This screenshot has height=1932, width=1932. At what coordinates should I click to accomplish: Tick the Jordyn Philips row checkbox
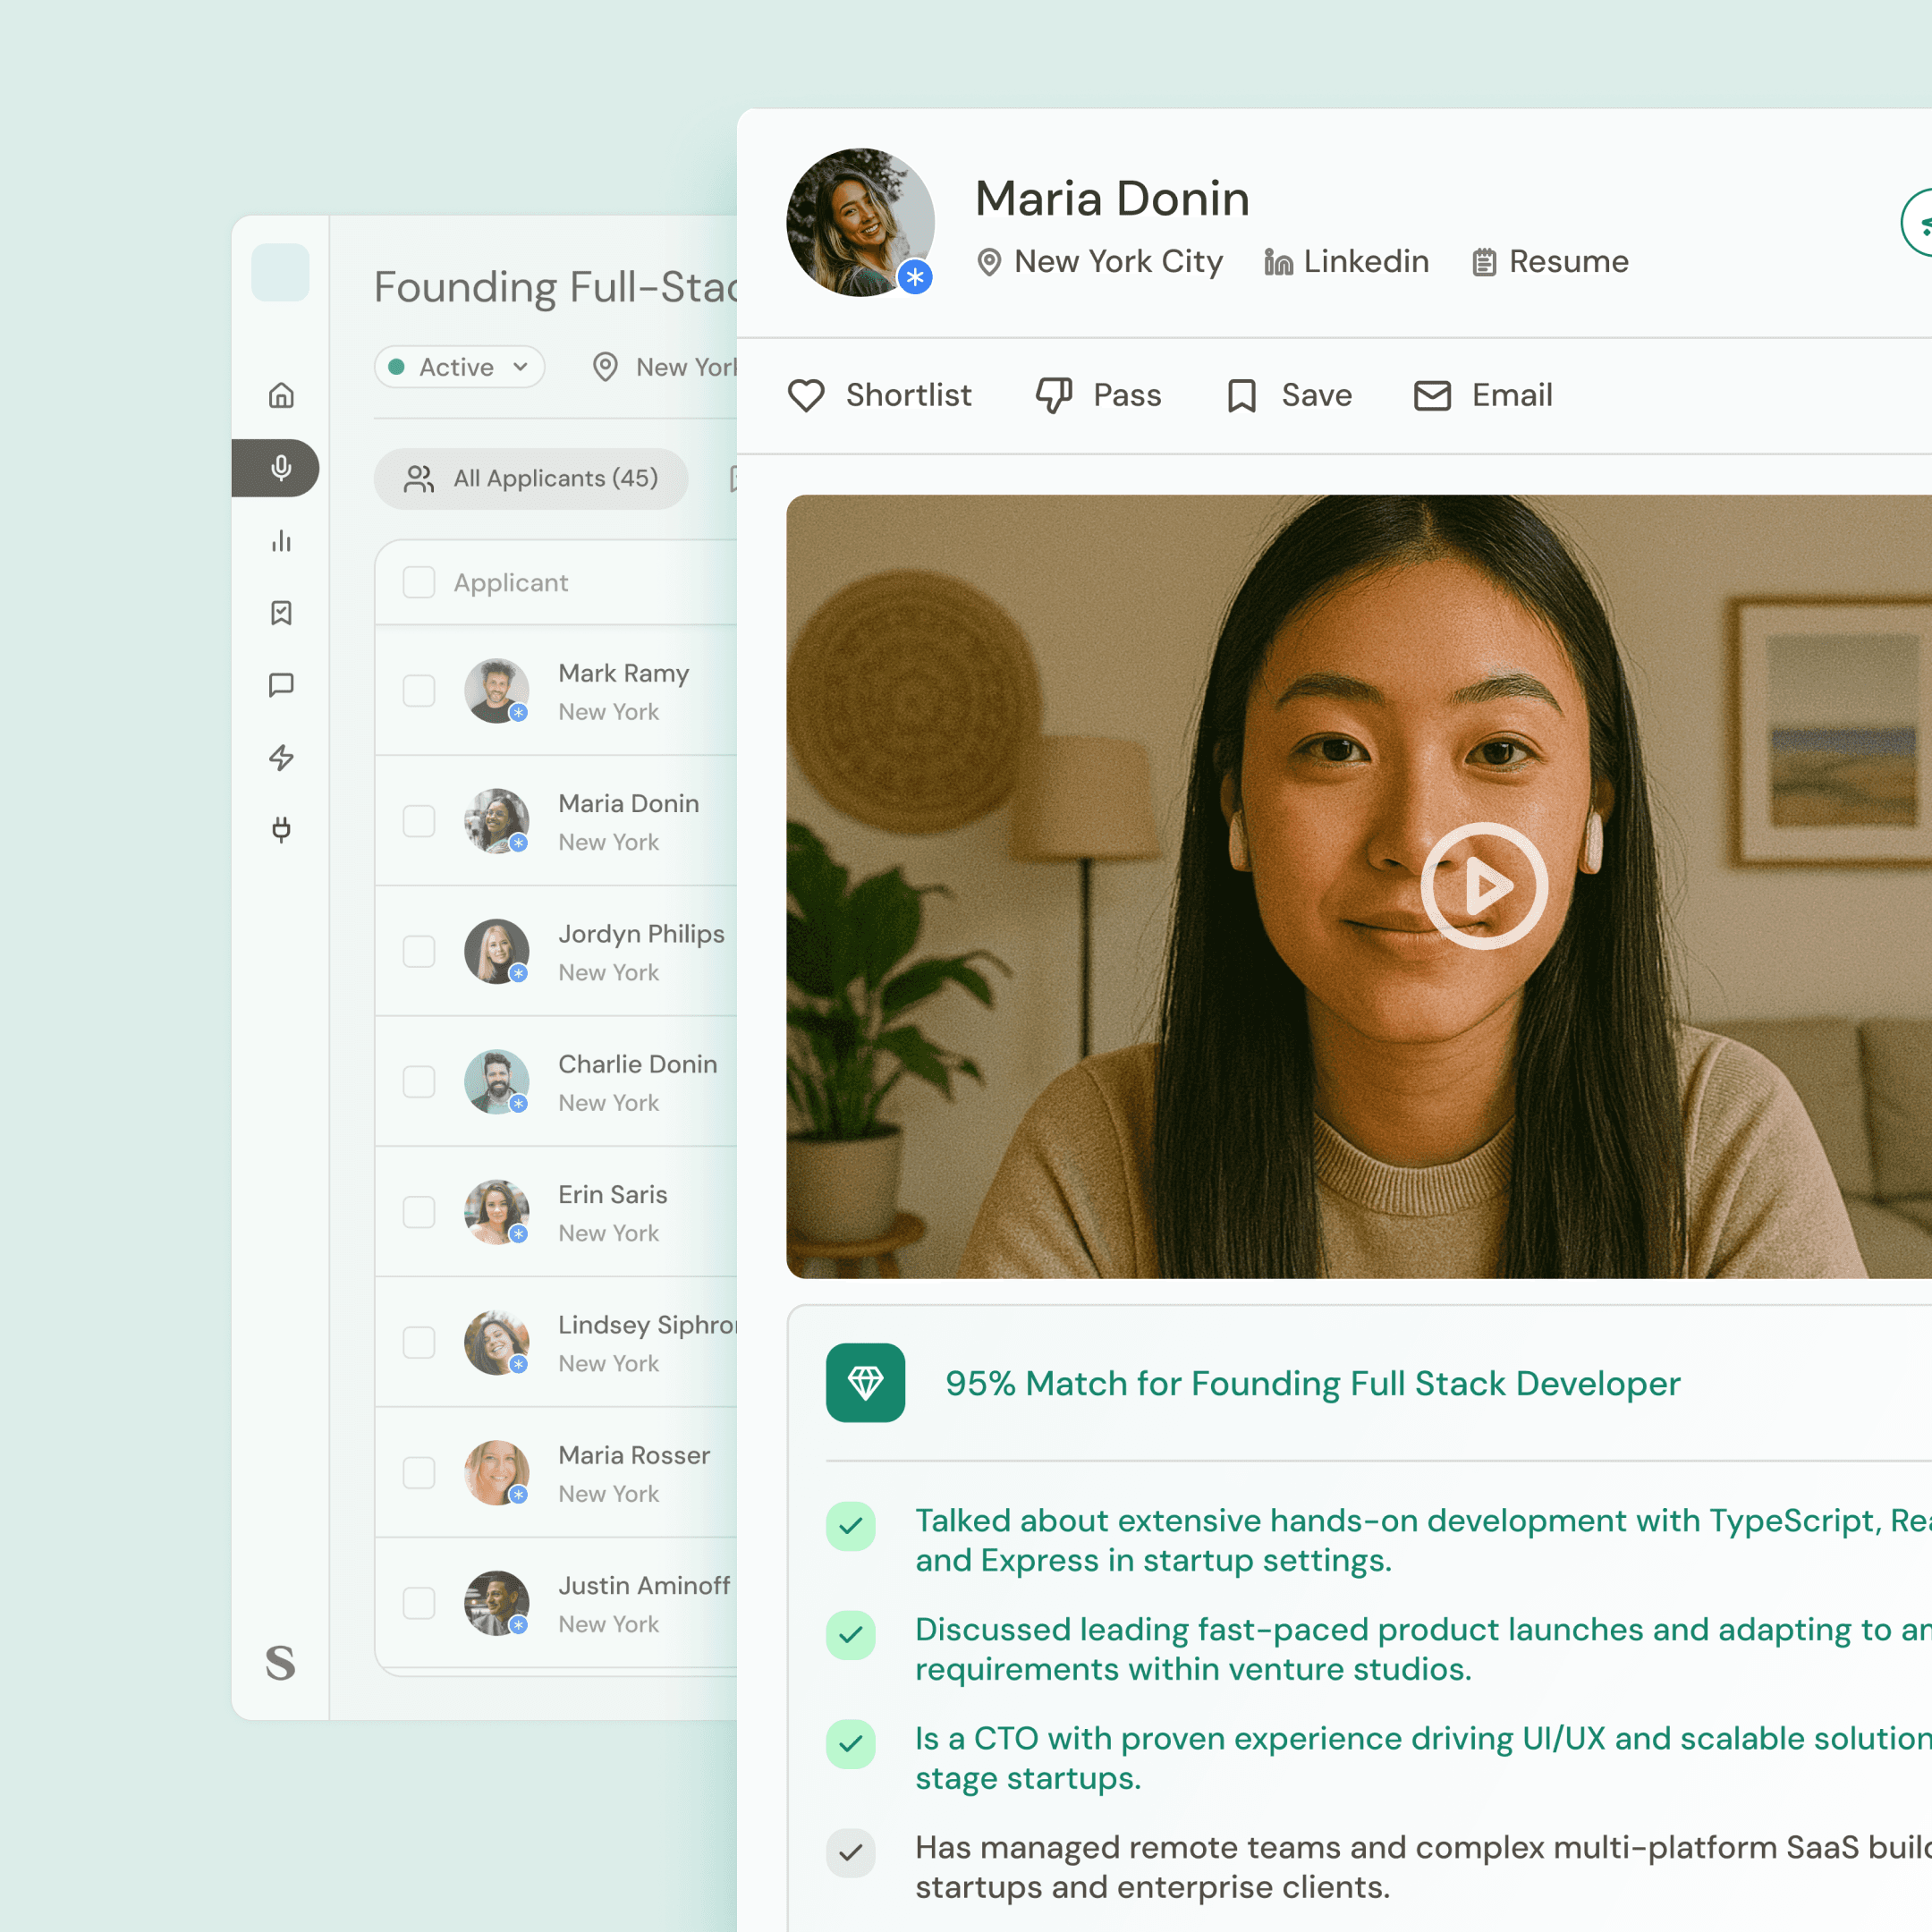[419, 951]
